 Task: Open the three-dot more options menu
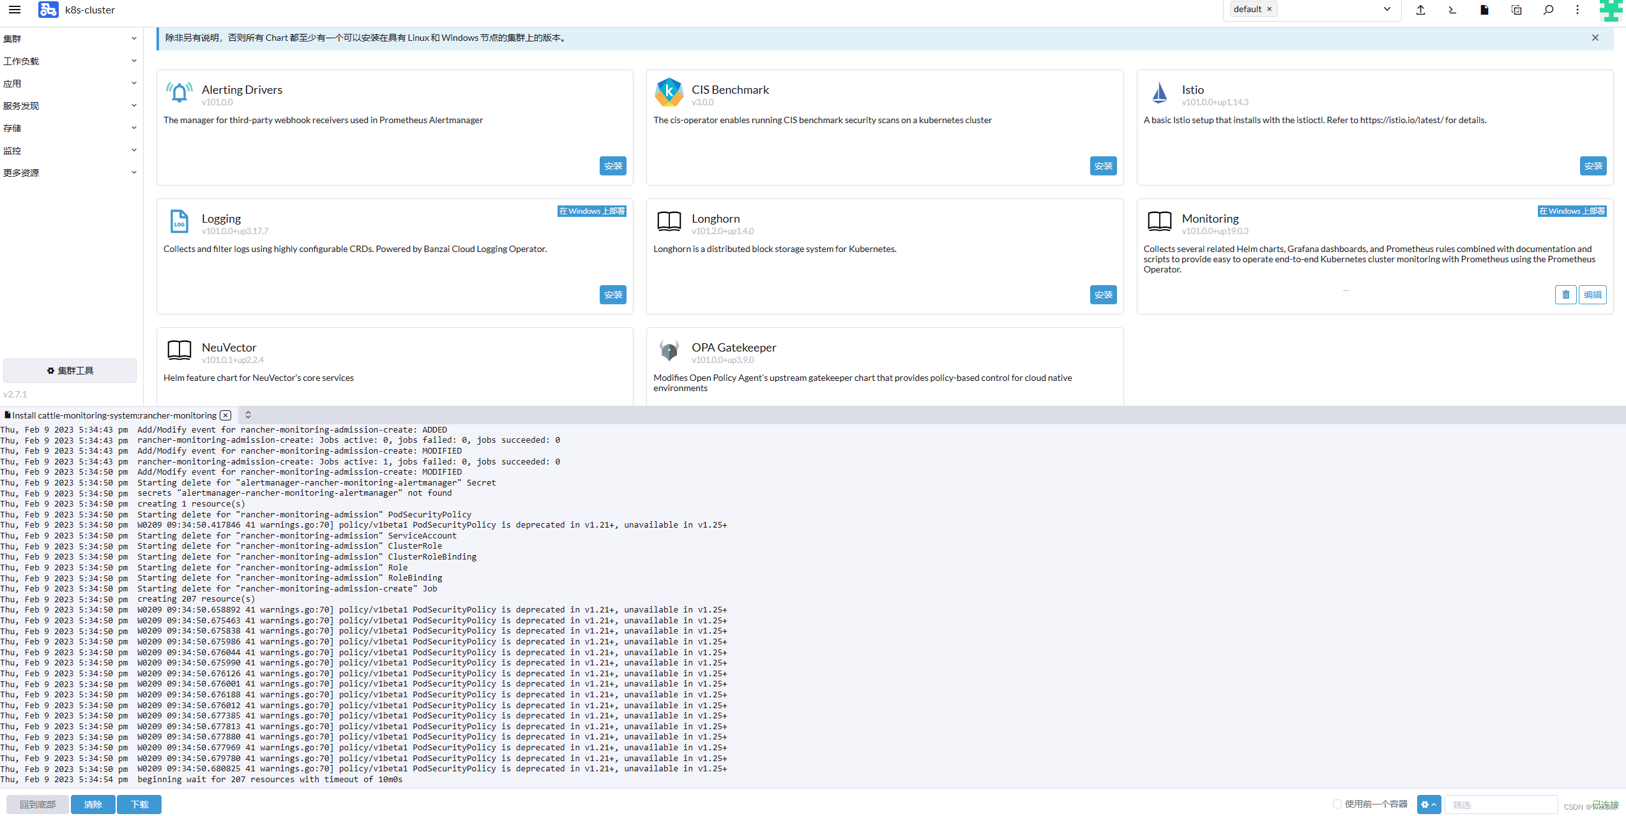[x=1577, y=10]
